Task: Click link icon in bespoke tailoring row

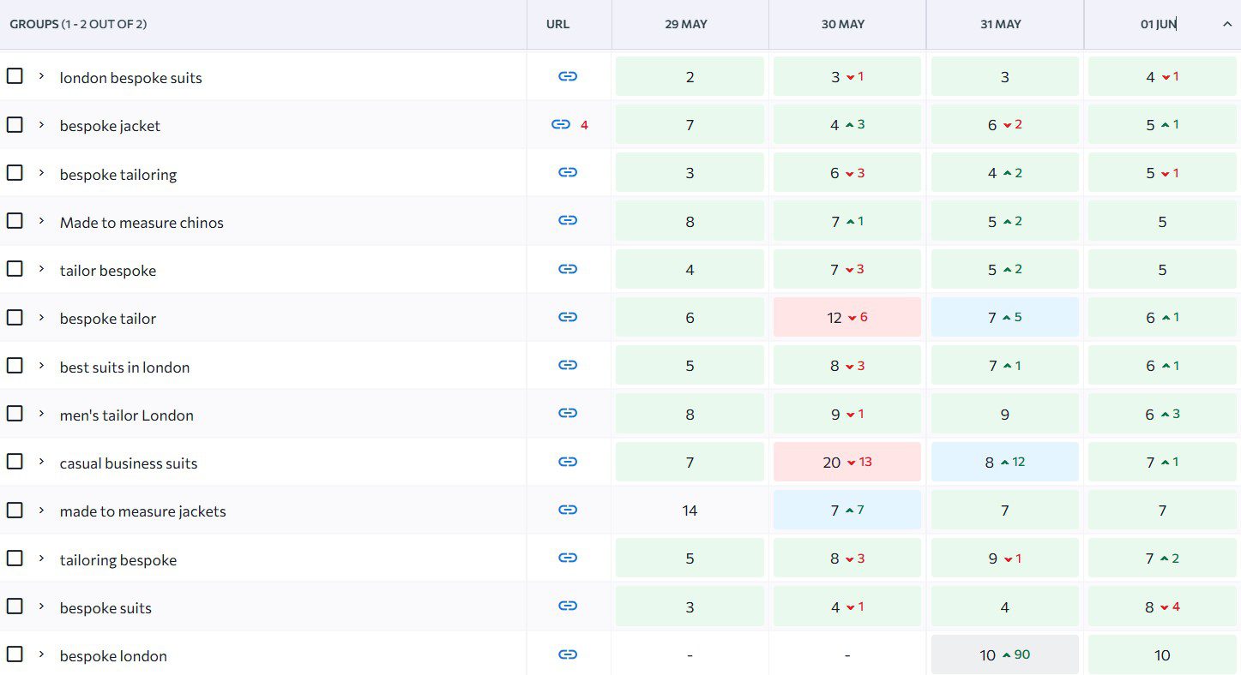Action: (x=567, y=172)
